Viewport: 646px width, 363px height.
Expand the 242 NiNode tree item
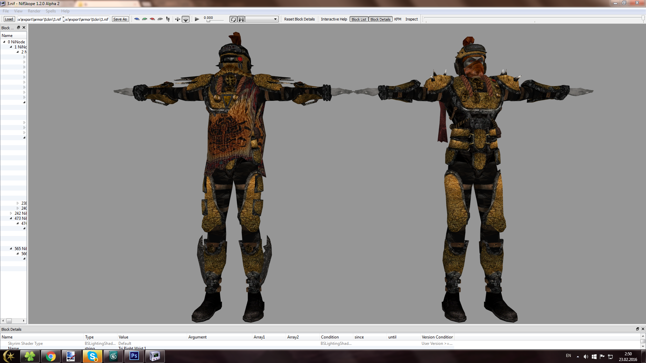[11, 213]
